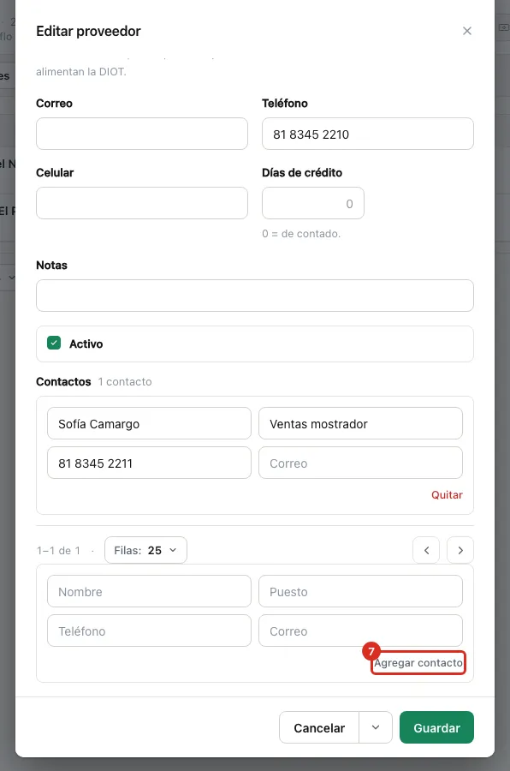Image resolution: width=510 pixels, height=771 pixels.
Task: Go to next contacts page arrow
Action: click(x=460, y=550)
